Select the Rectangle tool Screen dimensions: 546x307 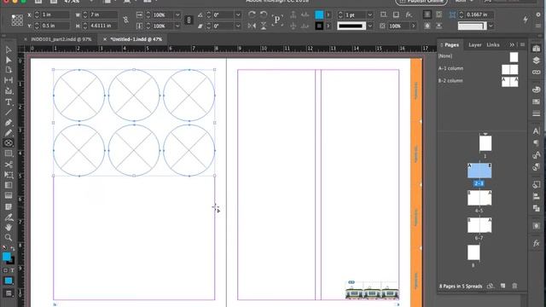[x=9, y=153]
